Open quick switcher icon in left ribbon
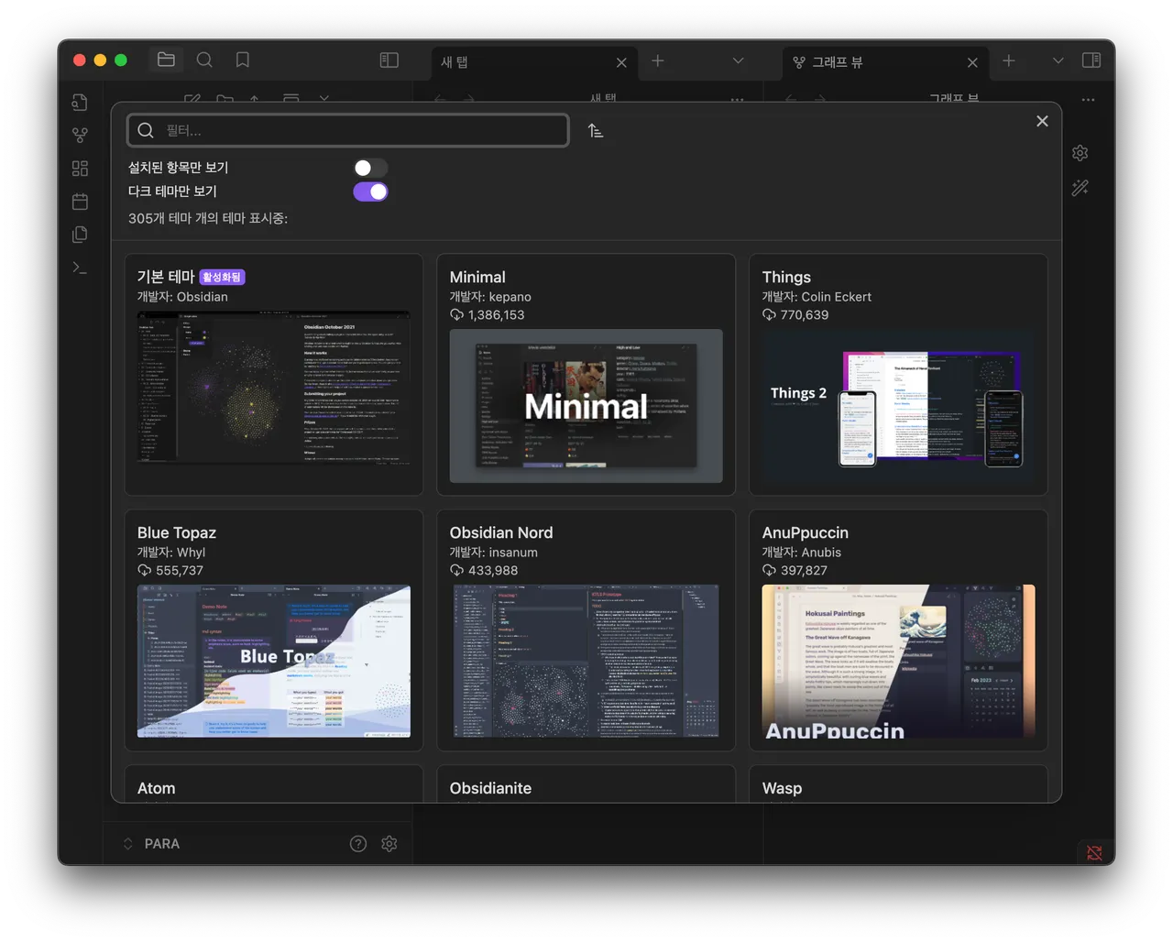Viewport: 1173px width, 942px height. point(81,103)
